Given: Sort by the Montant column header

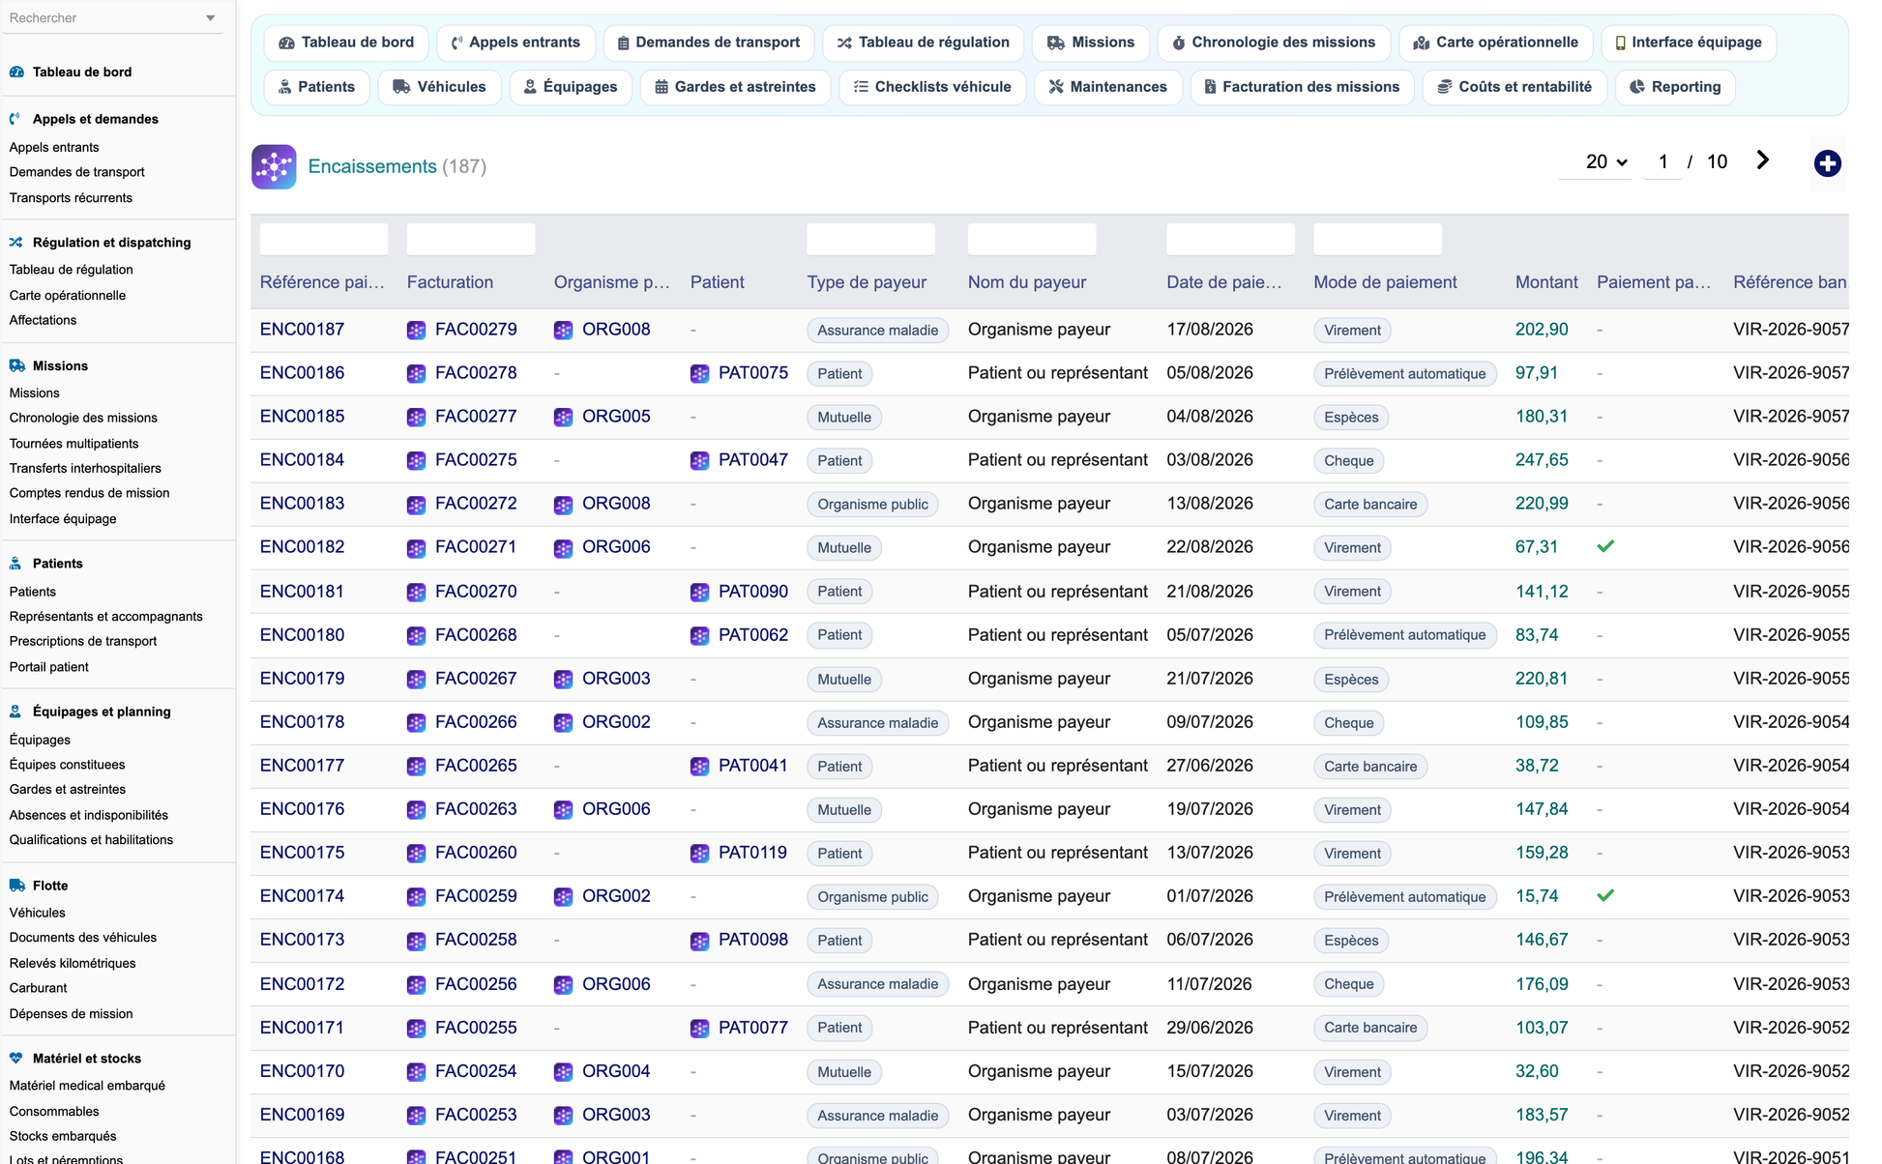Looking at the screenshot, I should (1546, 282).
